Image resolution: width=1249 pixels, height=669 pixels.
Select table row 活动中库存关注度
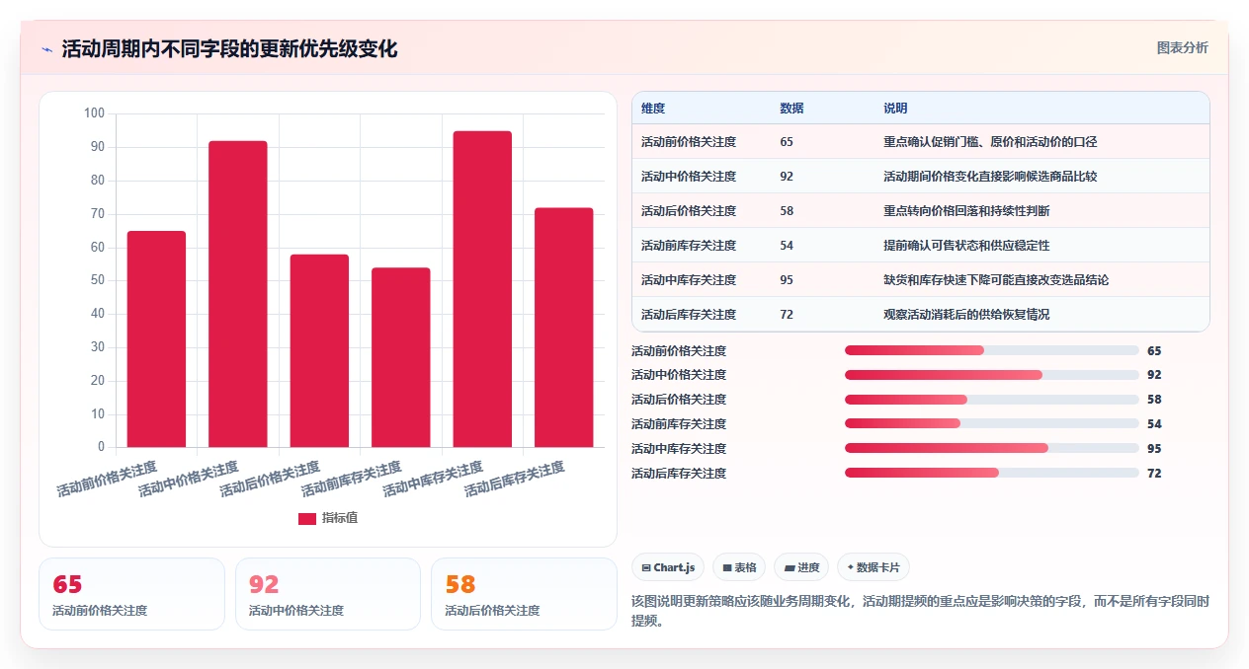tap(920, 280)
